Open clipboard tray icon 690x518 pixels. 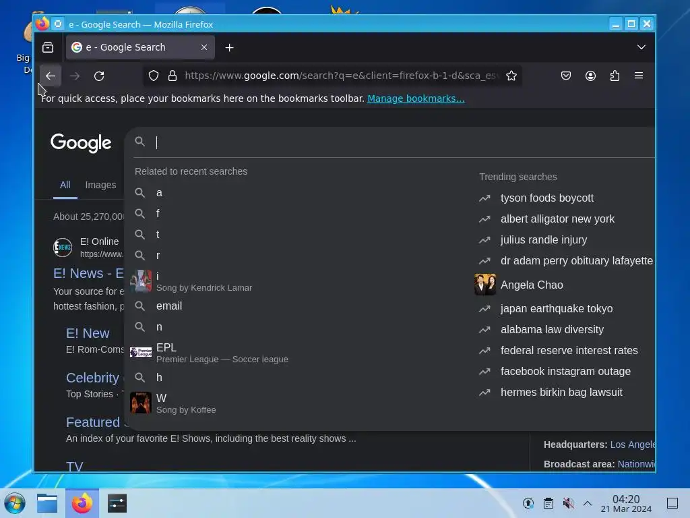tap(548, 503)
